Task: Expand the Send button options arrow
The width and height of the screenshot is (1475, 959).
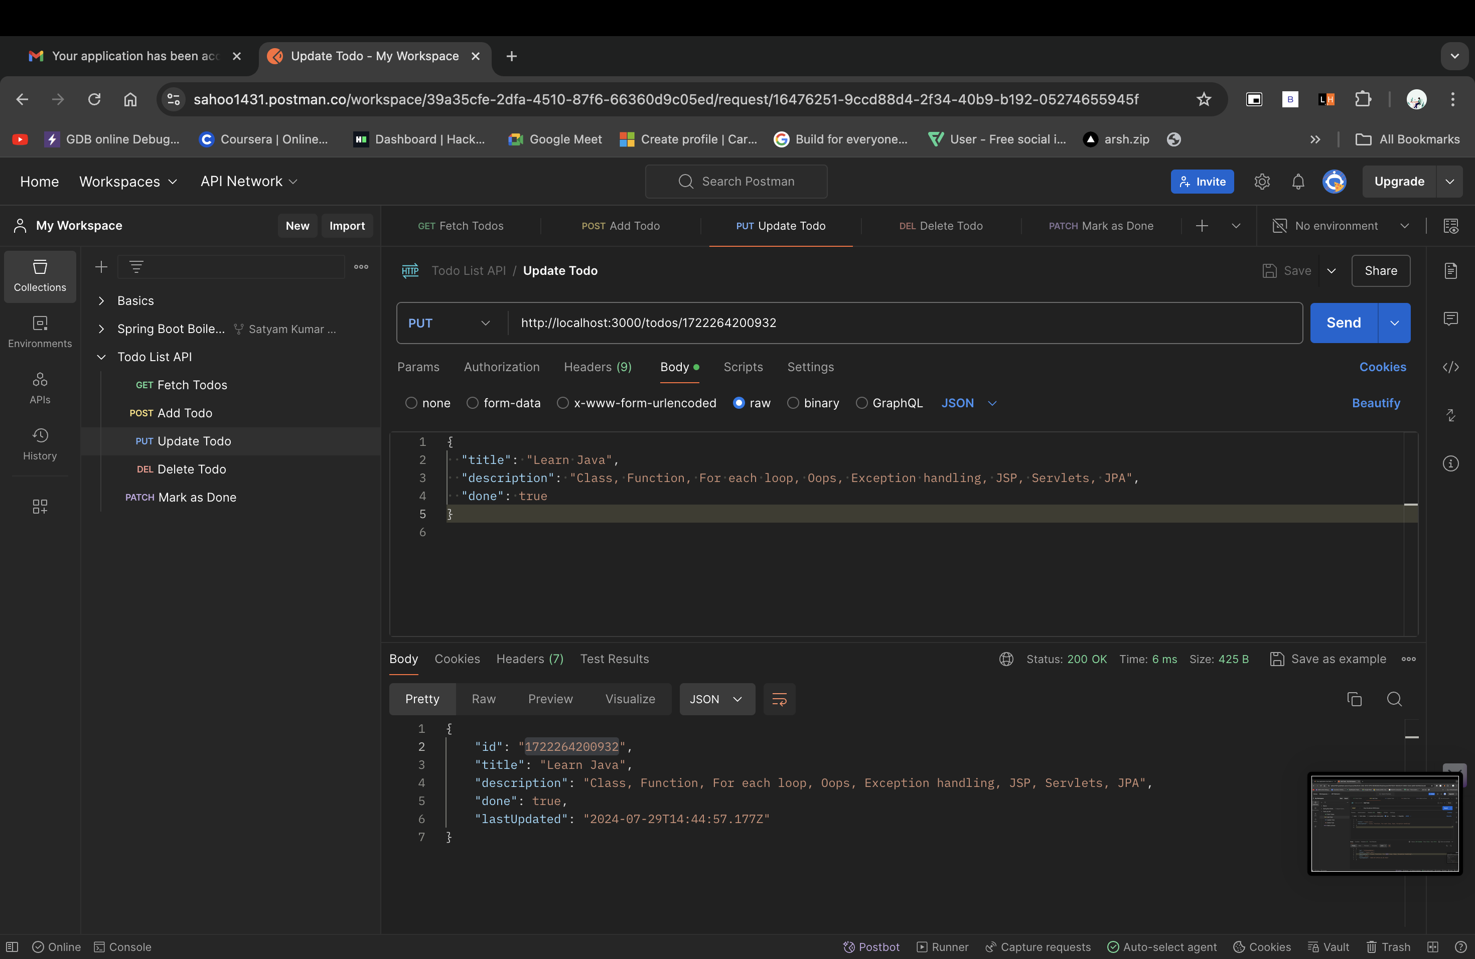Action: [x=1394, y=323]
